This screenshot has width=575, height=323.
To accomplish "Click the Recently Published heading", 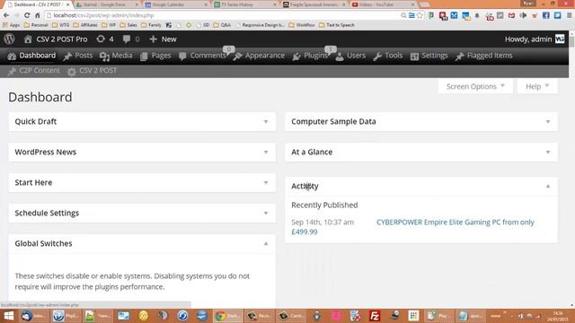I will pyautogui.click(x=324, y=205).
